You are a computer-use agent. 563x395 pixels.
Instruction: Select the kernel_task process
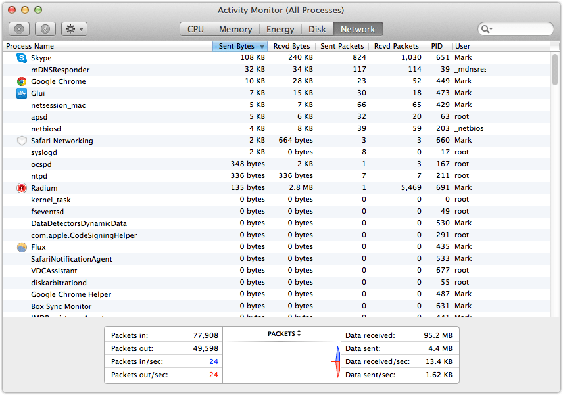(276, 200)
